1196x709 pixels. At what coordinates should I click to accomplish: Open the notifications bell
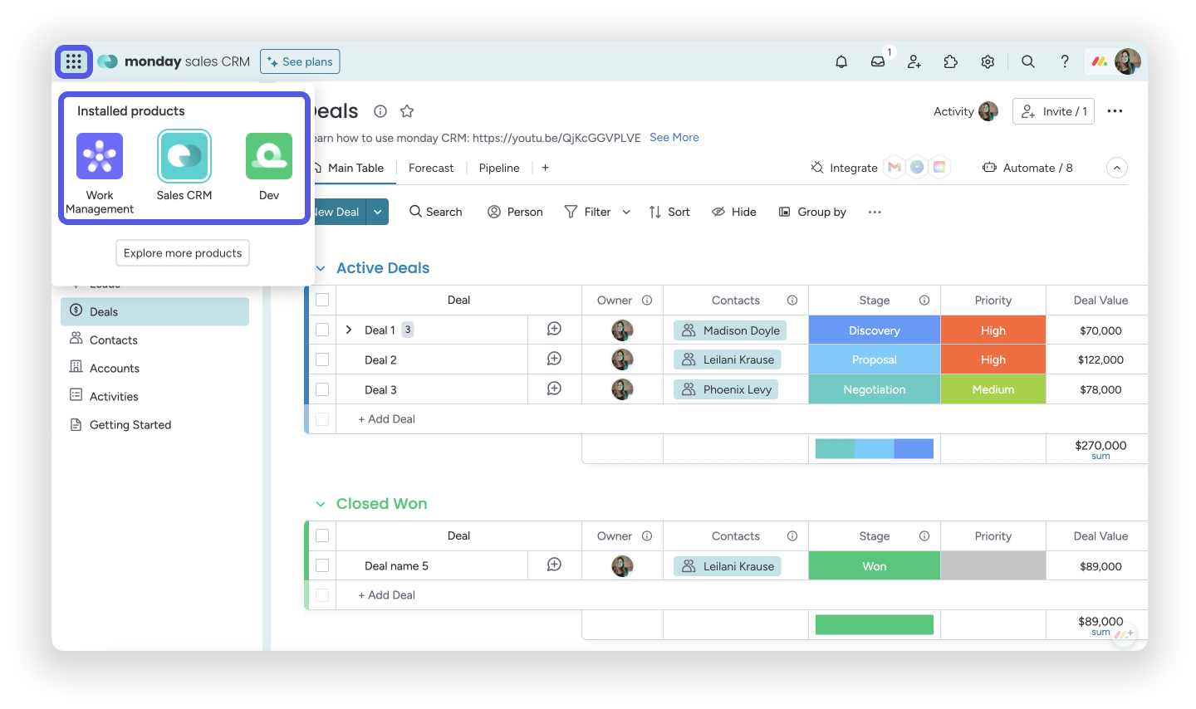tap(841, 61)
